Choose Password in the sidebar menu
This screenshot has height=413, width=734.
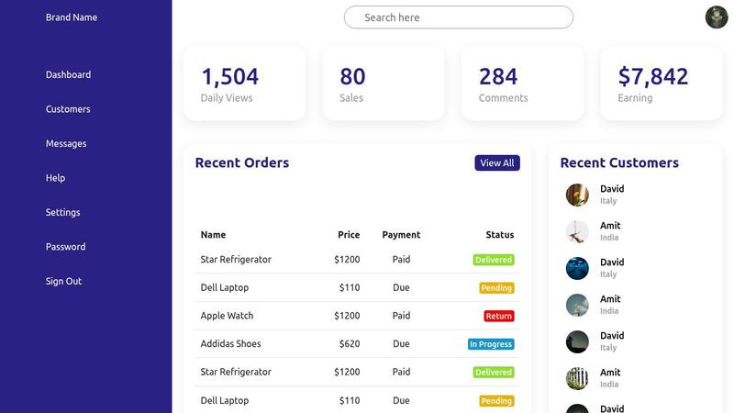point(65,247)
